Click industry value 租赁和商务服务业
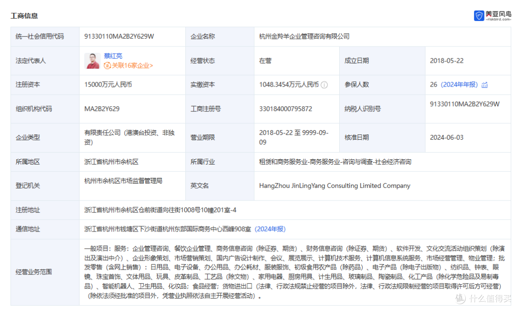Image resolution: width=516 pixels, height=309 pixels. click(x=335, y=162)
